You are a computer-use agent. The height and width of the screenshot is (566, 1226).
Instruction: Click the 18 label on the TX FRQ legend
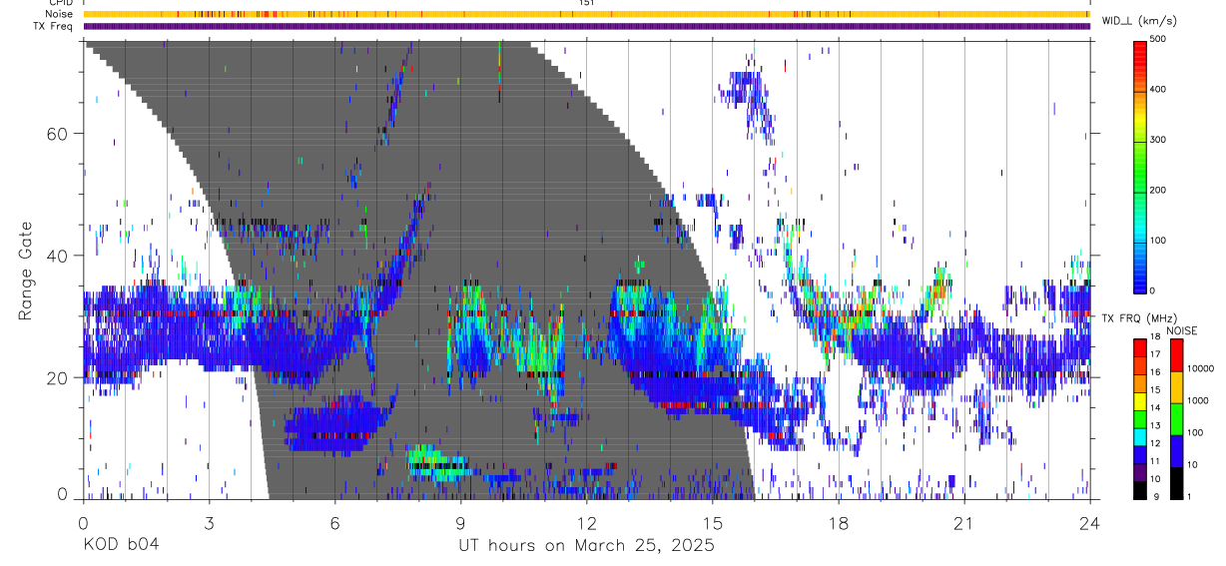(1156, 337)
